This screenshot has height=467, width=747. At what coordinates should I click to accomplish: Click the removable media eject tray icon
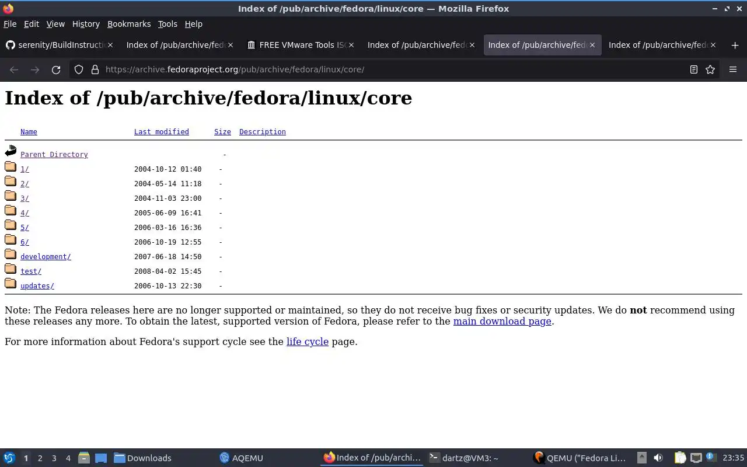click(x=642, y=458)
